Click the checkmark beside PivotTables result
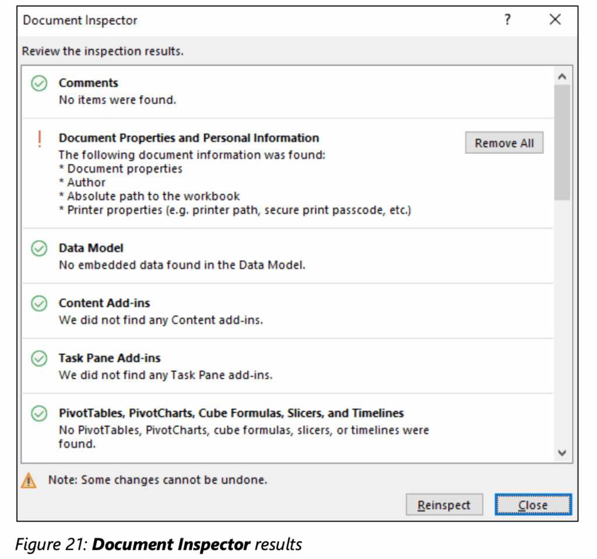 click(x=39, y=413)
